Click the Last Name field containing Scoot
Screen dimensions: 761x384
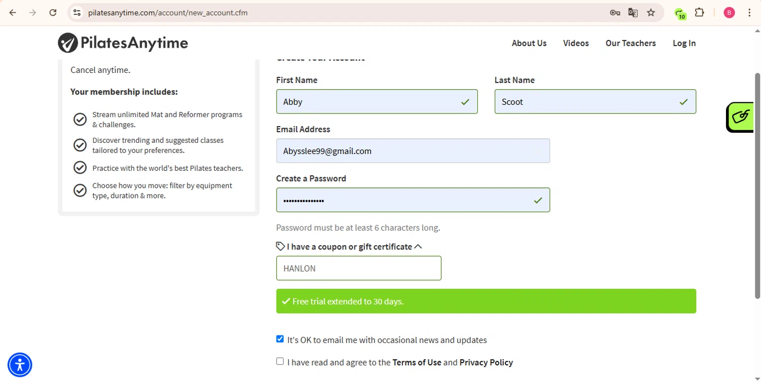[x=595, y=101]
